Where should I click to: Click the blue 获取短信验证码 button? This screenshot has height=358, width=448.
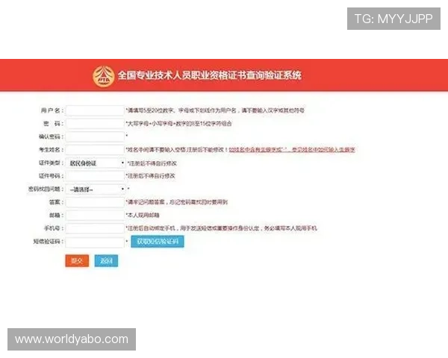tap(158, 242)
